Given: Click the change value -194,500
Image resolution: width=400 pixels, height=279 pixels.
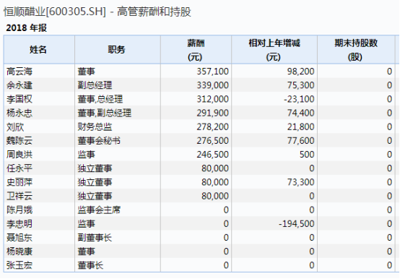Looking at the screenshot, I should tap(297, 223).
